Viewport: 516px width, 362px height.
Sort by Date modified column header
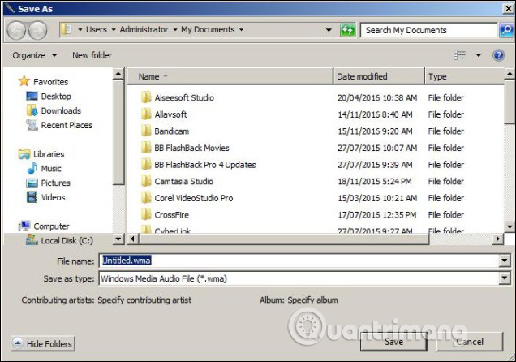point(379,76)
